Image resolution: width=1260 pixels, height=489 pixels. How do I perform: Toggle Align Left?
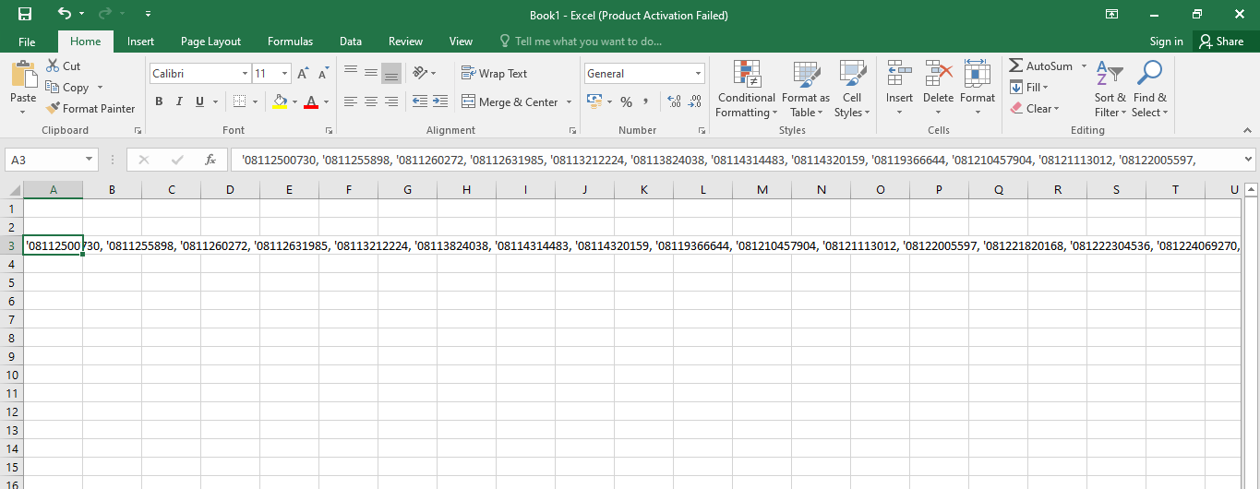click(351, 101)
